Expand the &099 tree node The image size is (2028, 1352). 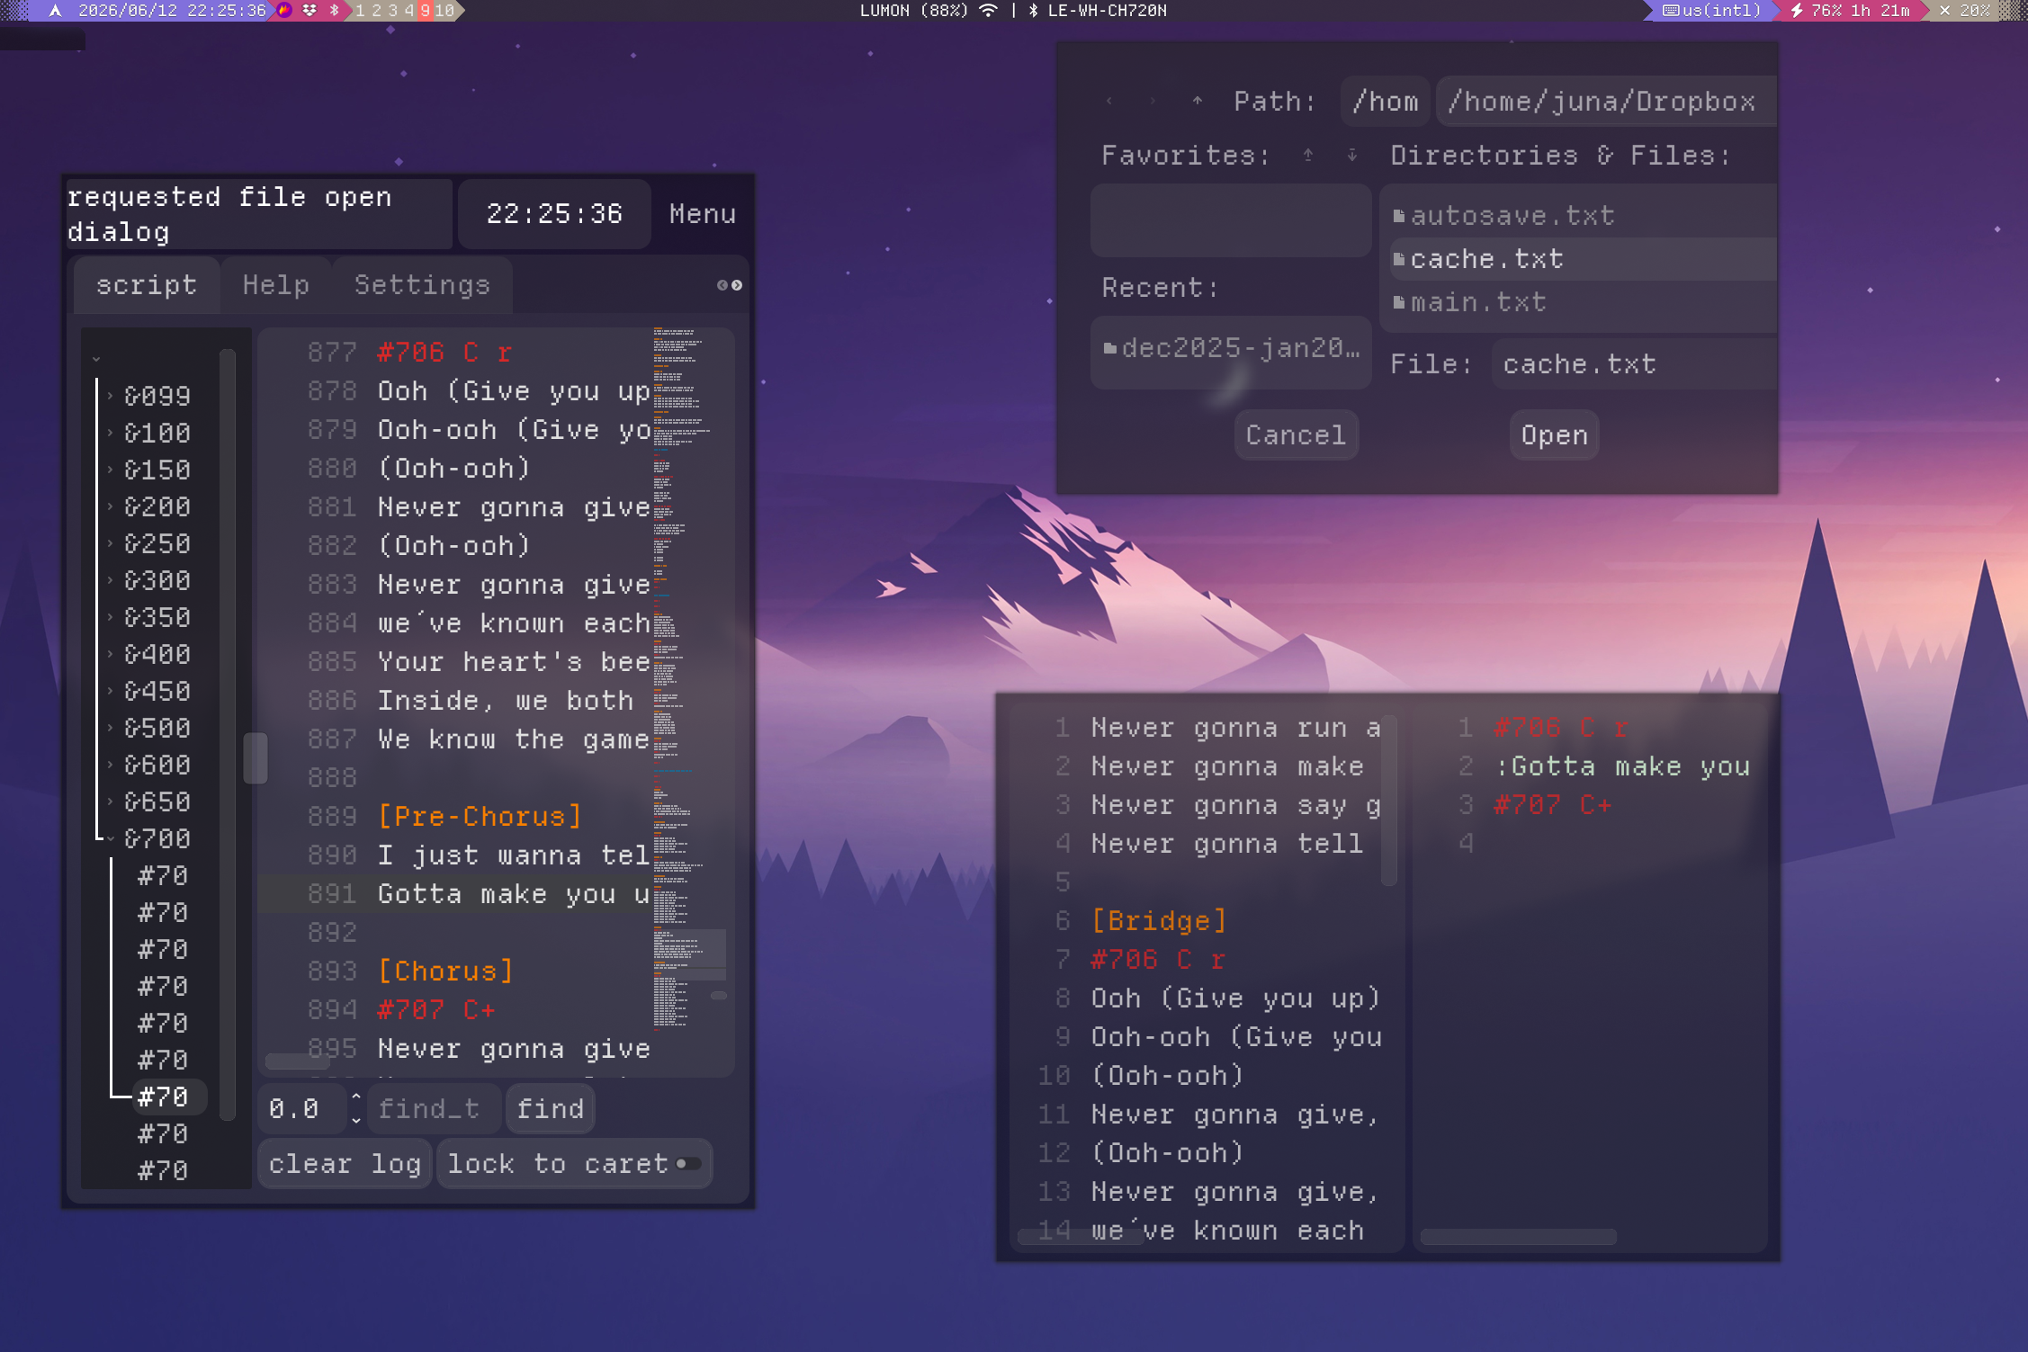(x=111, y=396)
